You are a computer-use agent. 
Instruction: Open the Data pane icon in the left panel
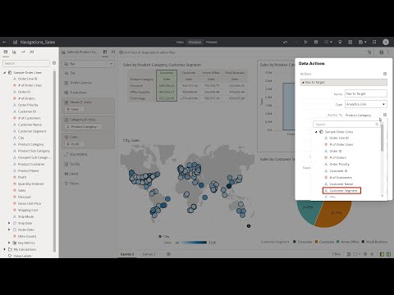(x=6, y=52)
